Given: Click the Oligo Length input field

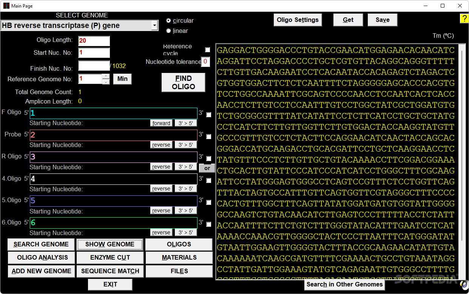Looking at the screenshot, I should coord(94,41).
